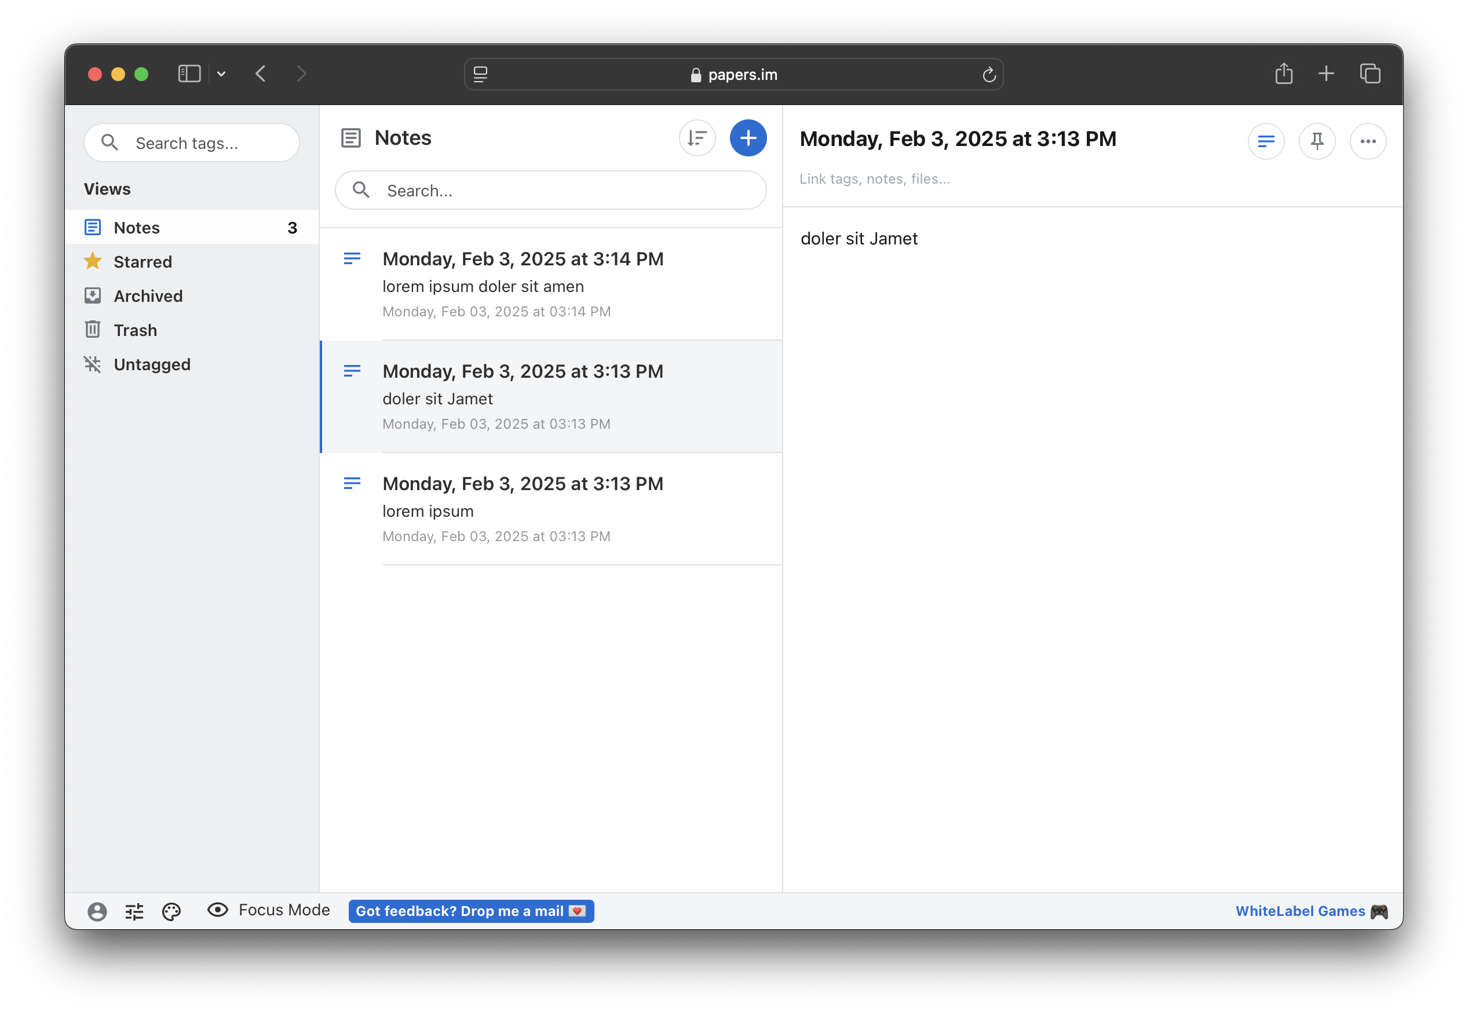Open the notes sort order menu
The height and width of the screenshot is (1015, 1468).
[697, 138]
